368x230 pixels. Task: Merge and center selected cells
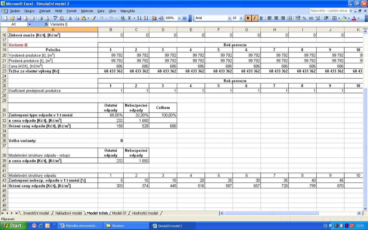pos(290,18)
